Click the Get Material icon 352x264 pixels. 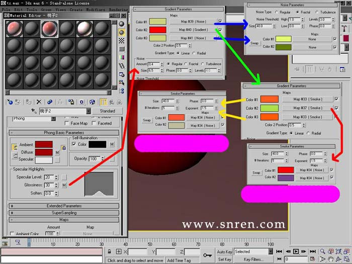[x=10, y=102]
